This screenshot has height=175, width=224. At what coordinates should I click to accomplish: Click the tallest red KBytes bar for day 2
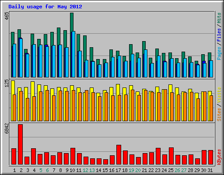point(21,144)
